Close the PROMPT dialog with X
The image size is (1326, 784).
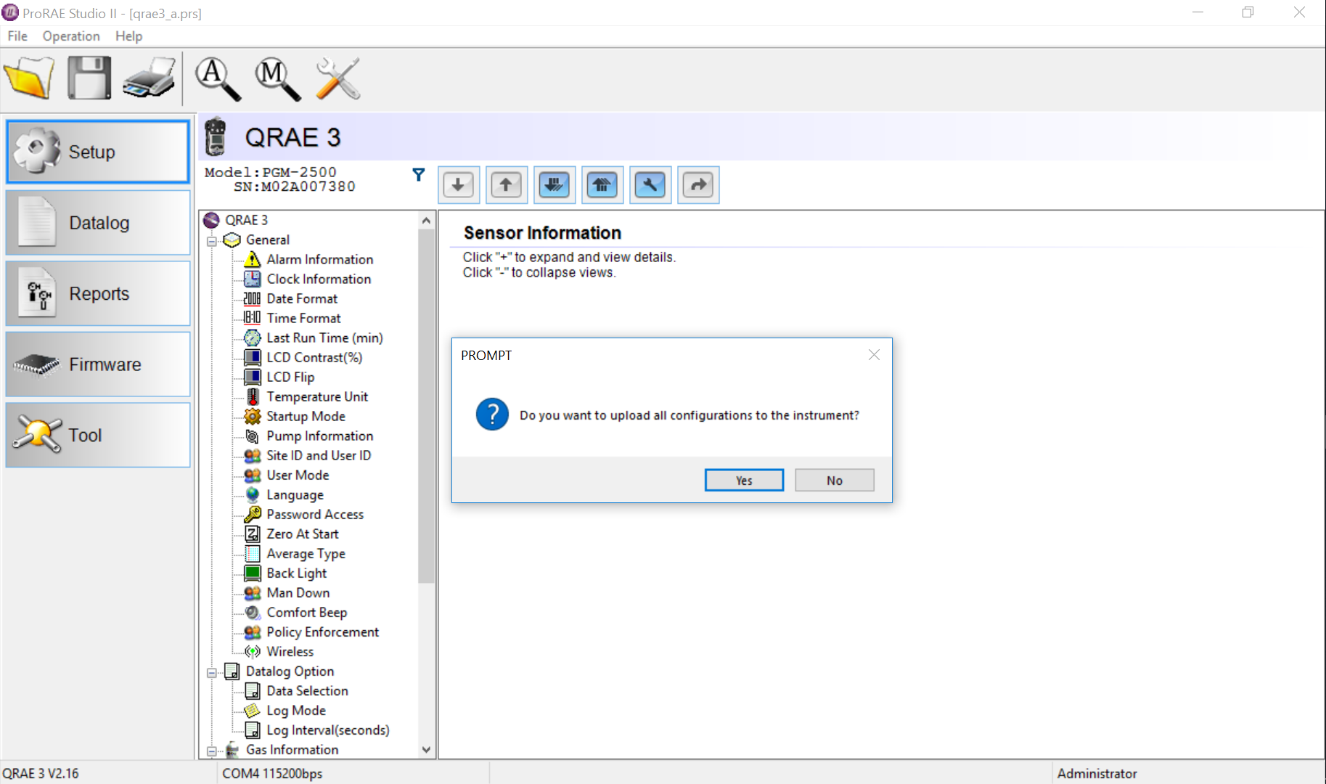[x=874, y=355]
